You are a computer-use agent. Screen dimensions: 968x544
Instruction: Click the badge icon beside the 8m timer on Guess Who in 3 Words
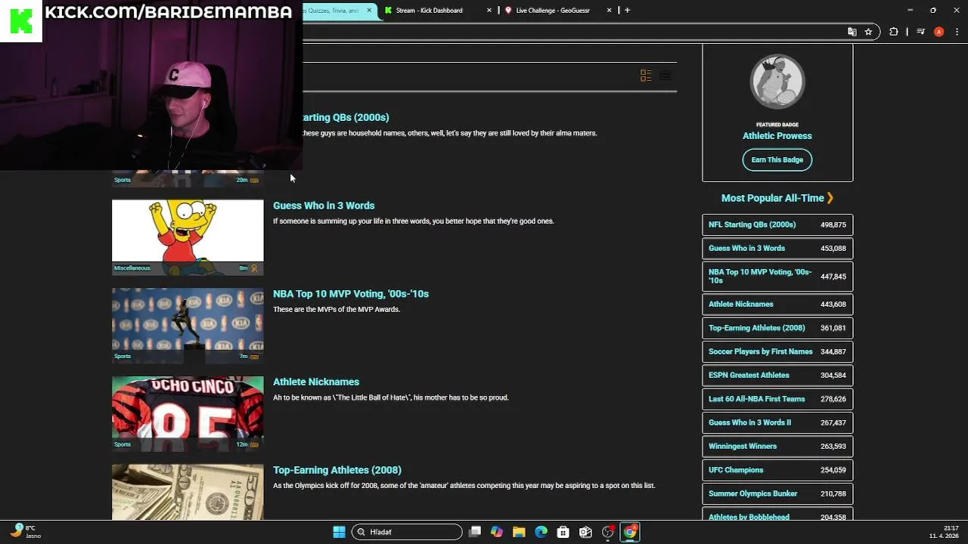(254, 268)
